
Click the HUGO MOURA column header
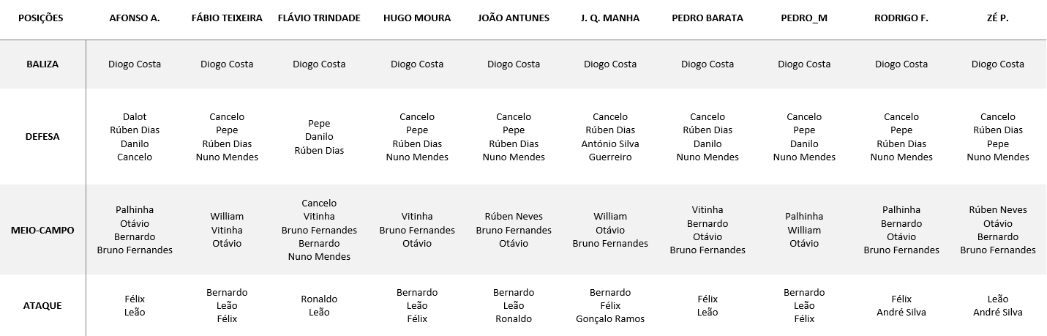click(x=417, y=18)
